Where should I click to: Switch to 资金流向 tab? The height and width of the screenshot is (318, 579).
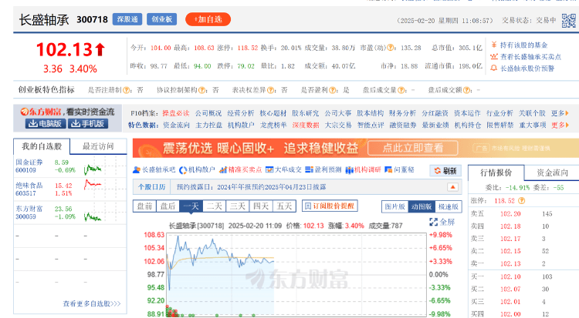click(x=553, y=173)
